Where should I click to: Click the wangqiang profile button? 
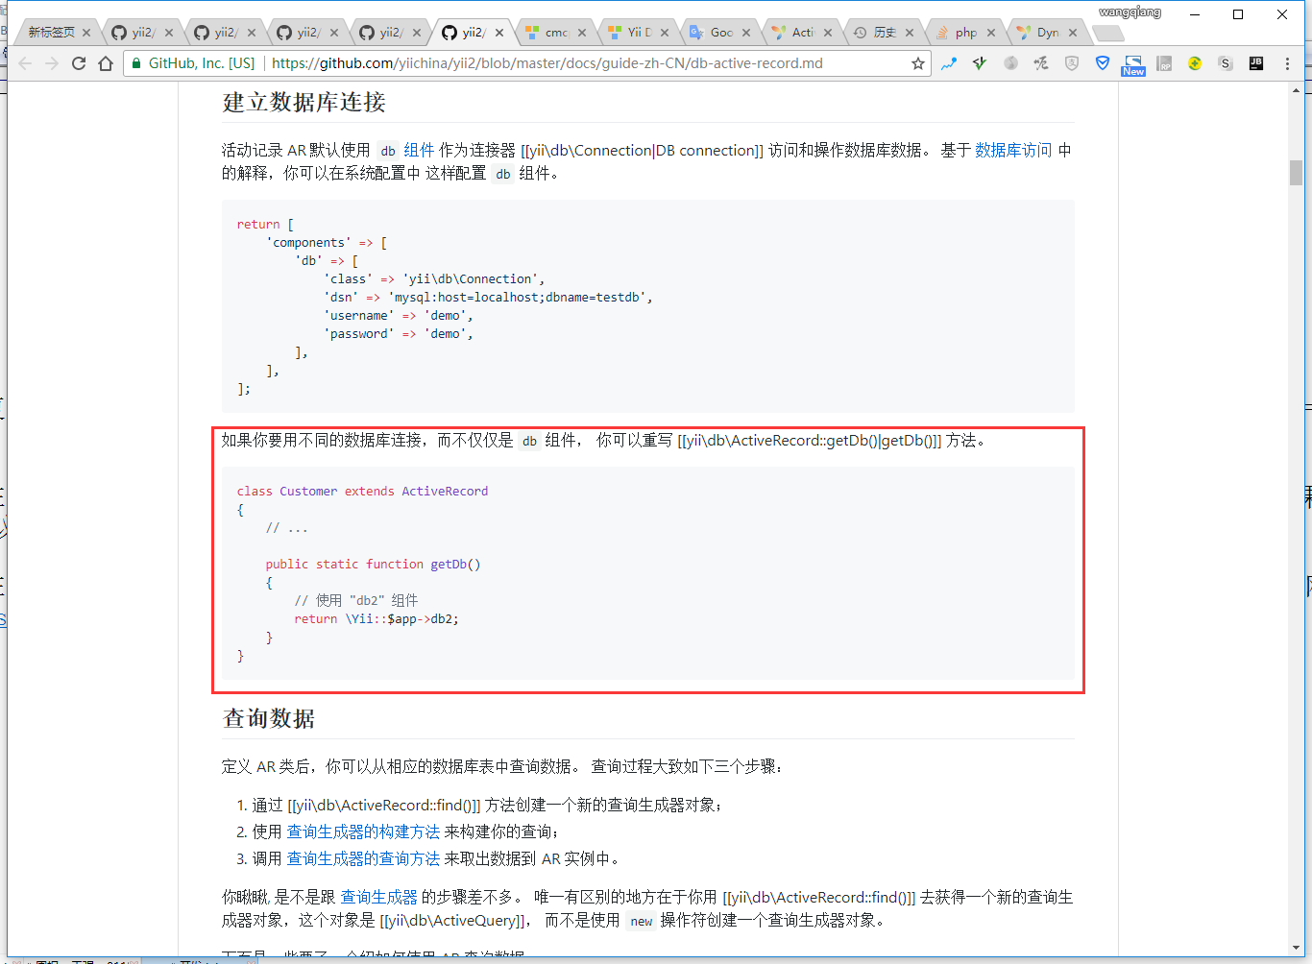[1130, 12]
